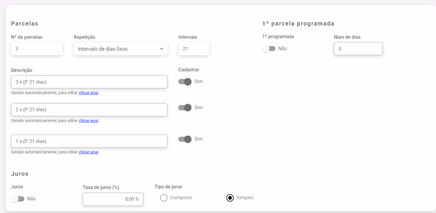Select the Simples radio button

(230, 198)
